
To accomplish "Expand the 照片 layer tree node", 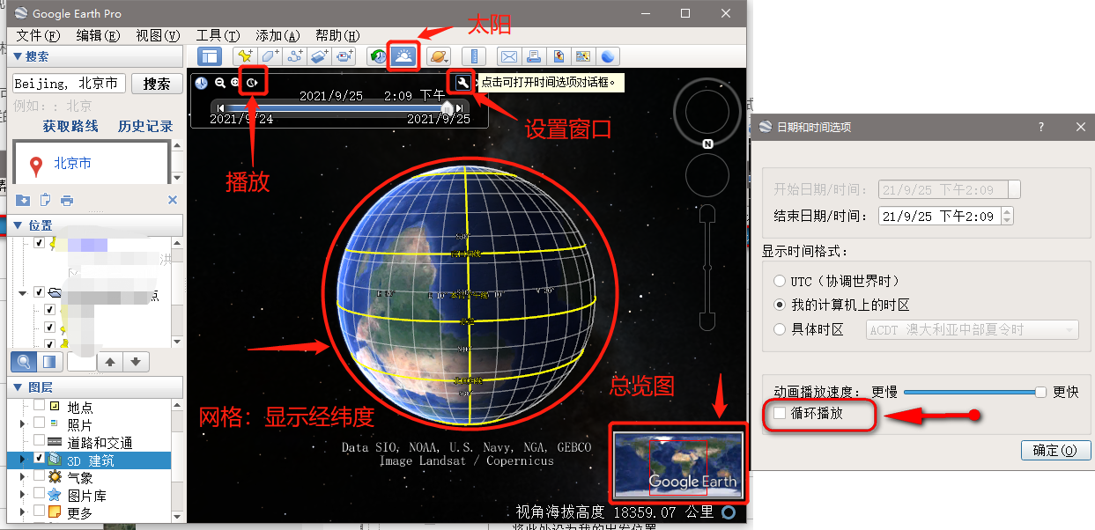I will coord(23,424).
